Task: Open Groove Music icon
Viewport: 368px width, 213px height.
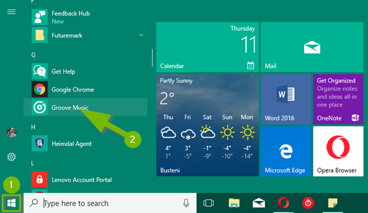Action: 40,107
